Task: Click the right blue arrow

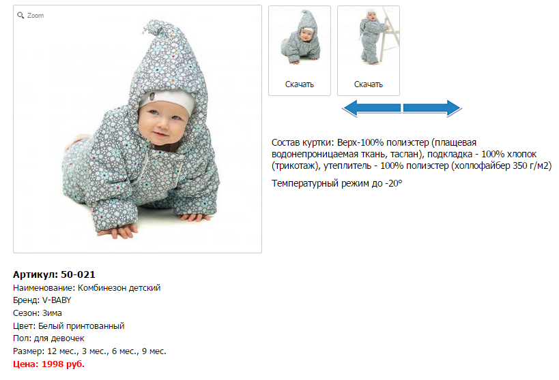Action: [x=433, y=108]
